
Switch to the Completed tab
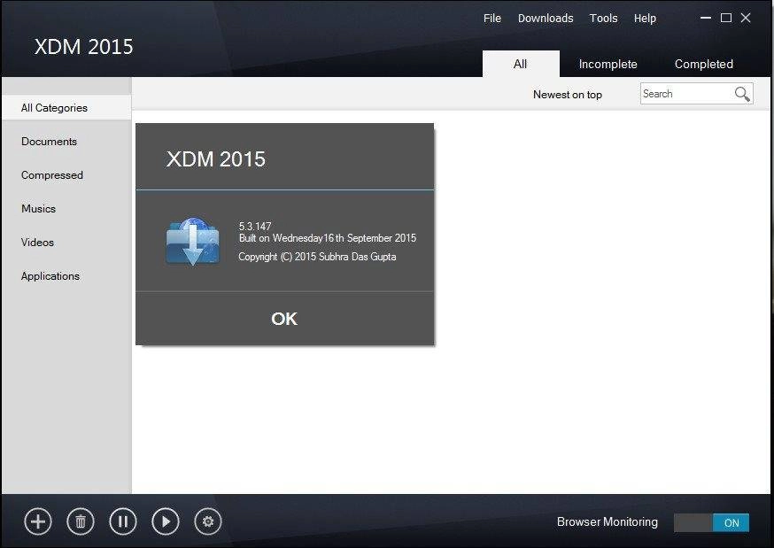pos(703,64)
